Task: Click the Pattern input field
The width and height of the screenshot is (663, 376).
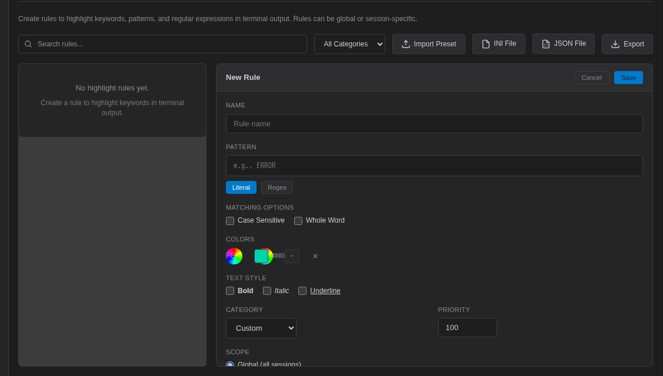Action: tap(434, 166)
